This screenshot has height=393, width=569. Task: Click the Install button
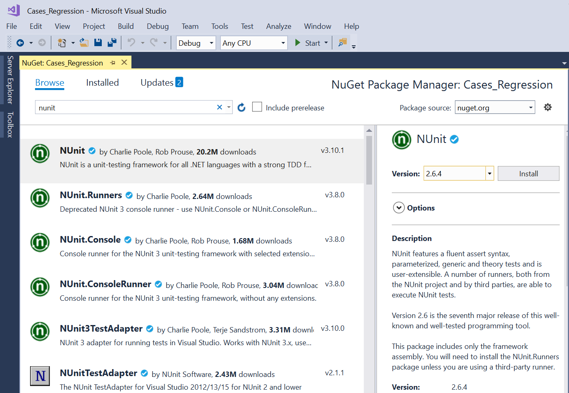[x=528, y=174]
